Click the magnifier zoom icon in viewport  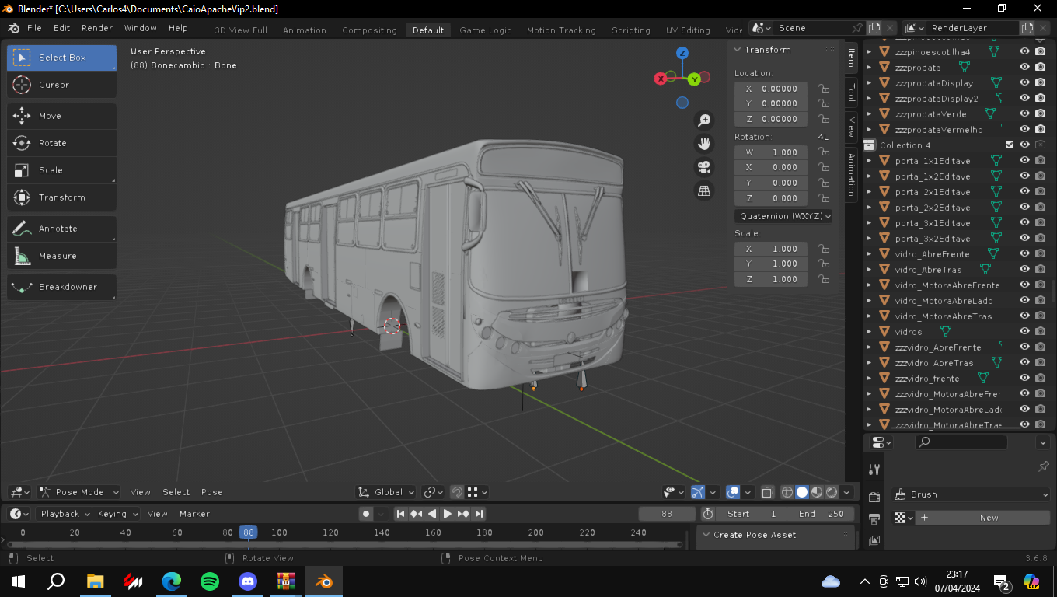pos(704,120)
